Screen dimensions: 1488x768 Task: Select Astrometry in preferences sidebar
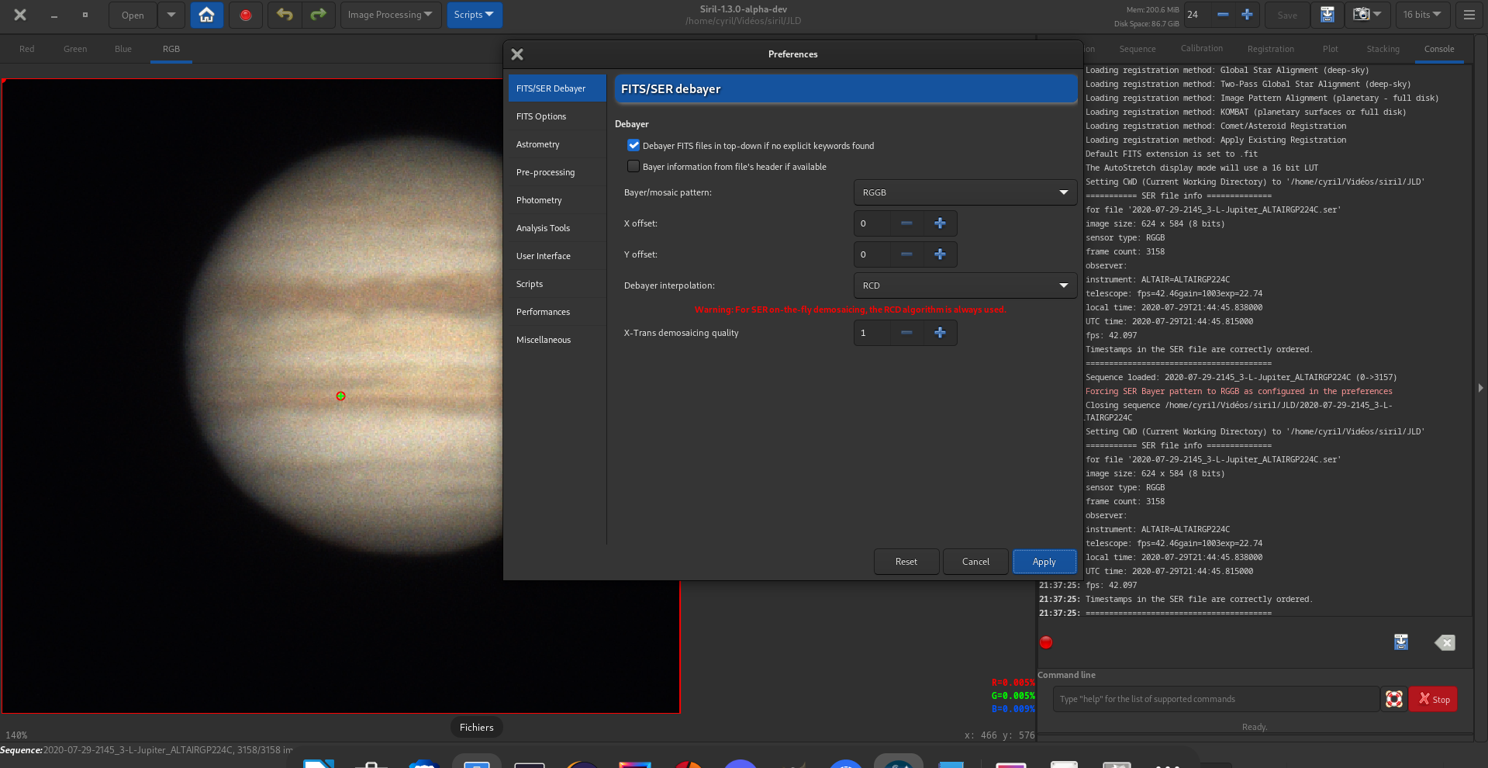point(538,144)
